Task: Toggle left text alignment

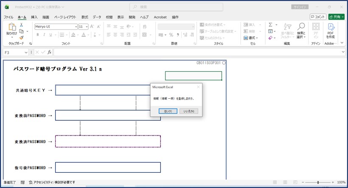Action: tap(109, 35)
